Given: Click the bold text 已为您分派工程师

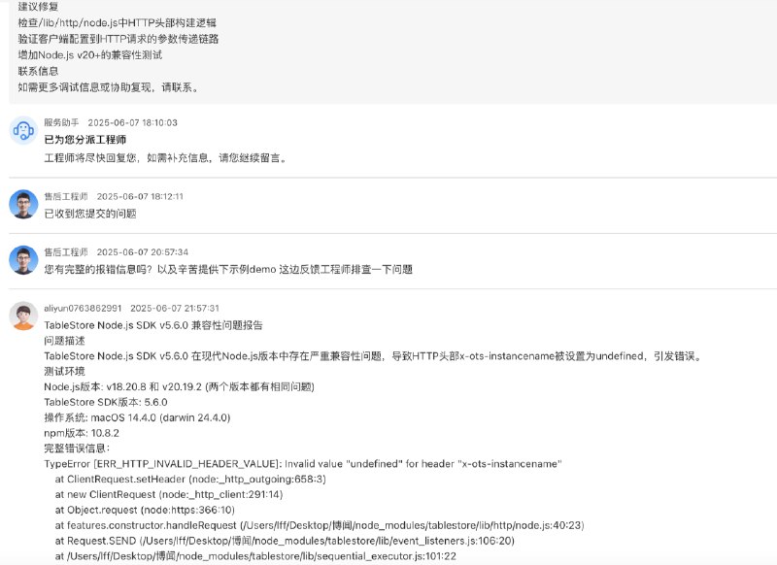Looking at the screenshot, I should [x=85, y=140].
